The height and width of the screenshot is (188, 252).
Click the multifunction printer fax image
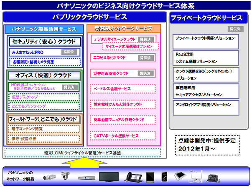pyautogui.click(x=212, y=178)
